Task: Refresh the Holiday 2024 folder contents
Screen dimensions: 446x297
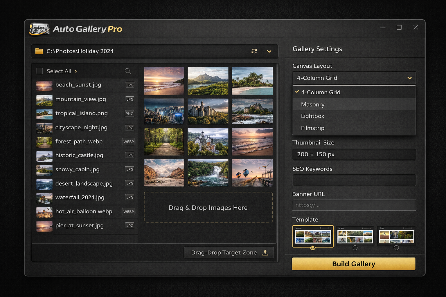Action: point(254,51)
